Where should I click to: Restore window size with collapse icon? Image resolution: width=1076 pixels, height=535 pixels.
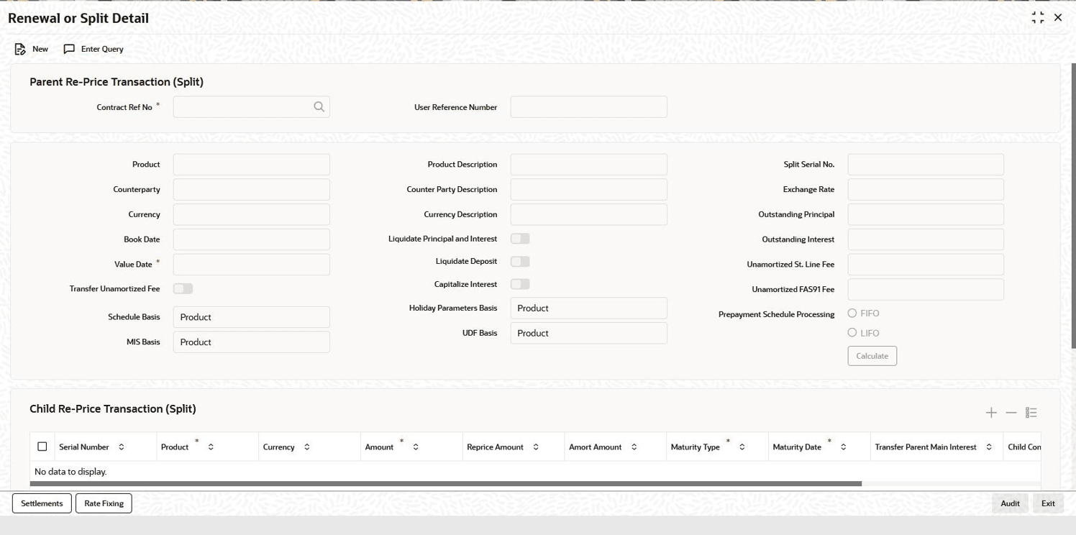1037,18
